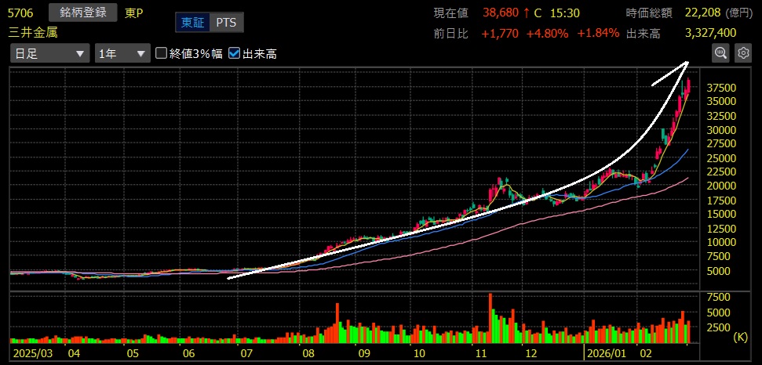The width and height of the screenshot is (762, 365).
Task: Click the 37500 price axis label
Action: coord(721,88)
